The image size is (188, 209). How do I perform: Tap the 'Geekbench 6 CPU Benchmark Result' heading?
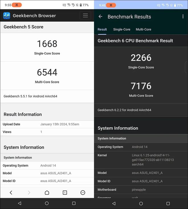(x=135, y=41)
